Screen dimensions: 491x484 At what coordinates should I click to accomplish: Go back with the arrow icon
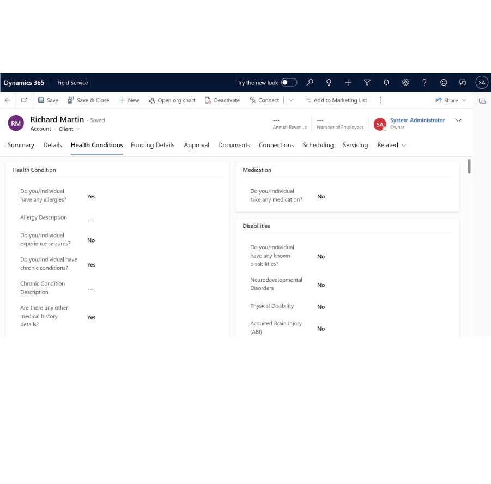(x=8, y=100)
